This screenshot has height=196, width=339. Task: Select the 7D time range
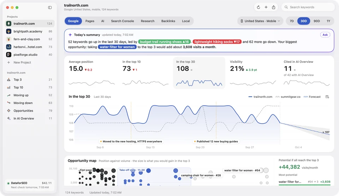click(x=291, y=21)
